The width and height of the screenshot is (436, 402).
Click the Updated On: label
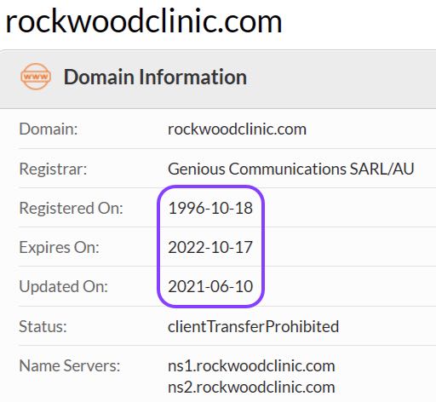[64, 286]
